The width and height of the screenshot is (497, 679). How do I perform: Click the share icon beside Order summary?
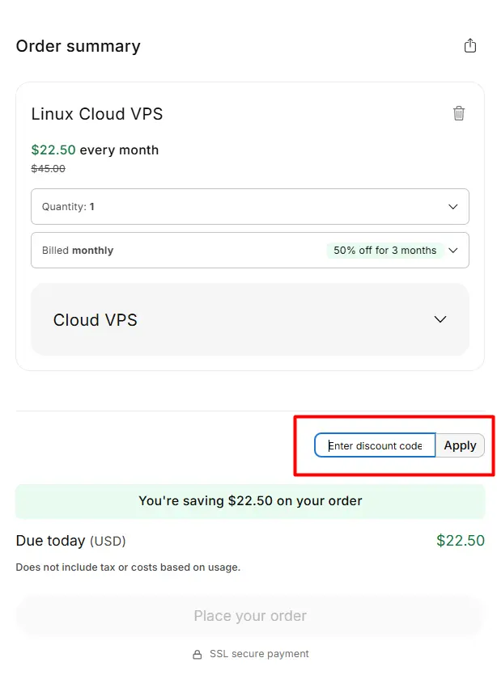tap(470, 46)
